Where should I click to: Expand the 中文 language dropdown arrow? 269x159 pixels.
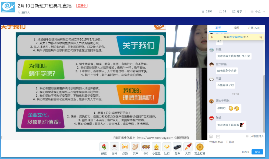click(x=264, y=12)
